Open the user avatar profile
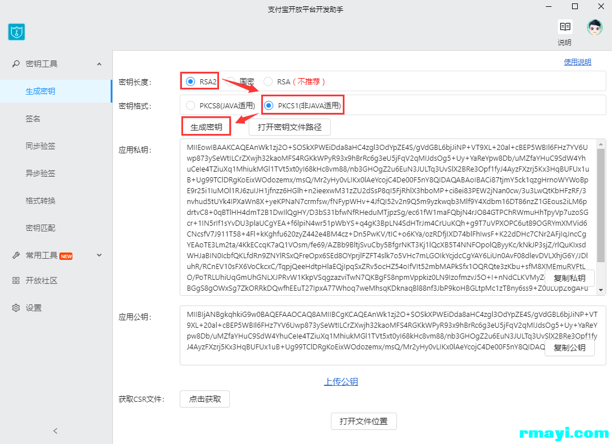612x444 pixels. coord(595,27)
